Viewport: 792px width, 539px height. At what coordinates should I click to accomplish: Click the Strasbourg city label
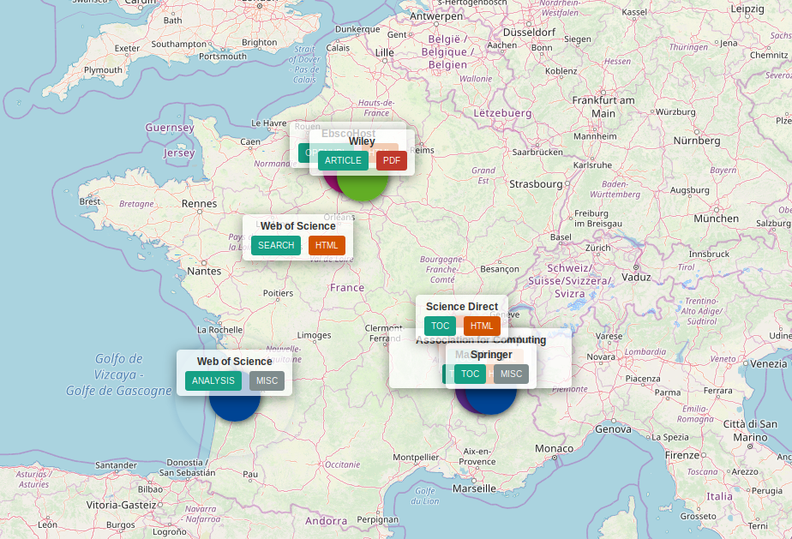point(536,184)
